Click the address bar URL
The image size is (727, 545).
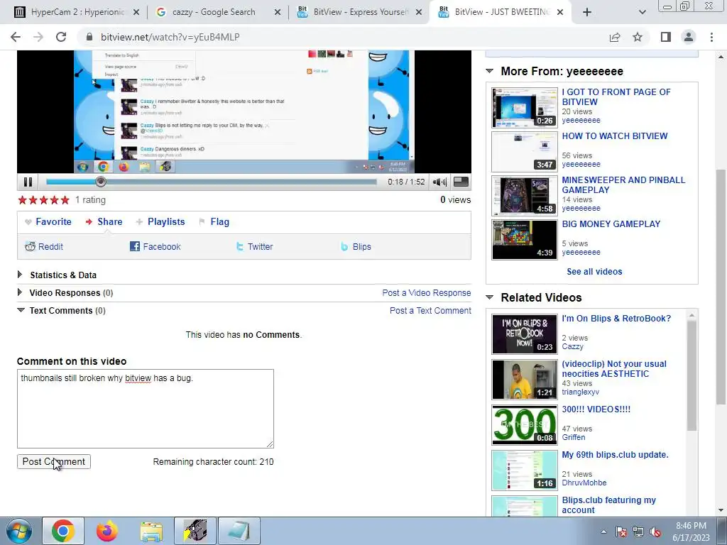(x=170, y=37)
